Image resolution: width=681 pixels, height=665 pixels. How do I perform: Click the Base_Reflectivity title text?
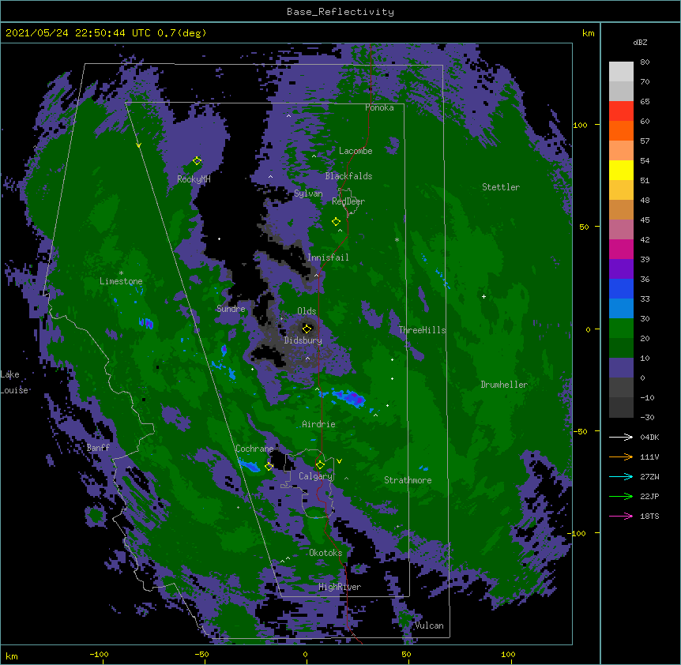pos(340,12)
